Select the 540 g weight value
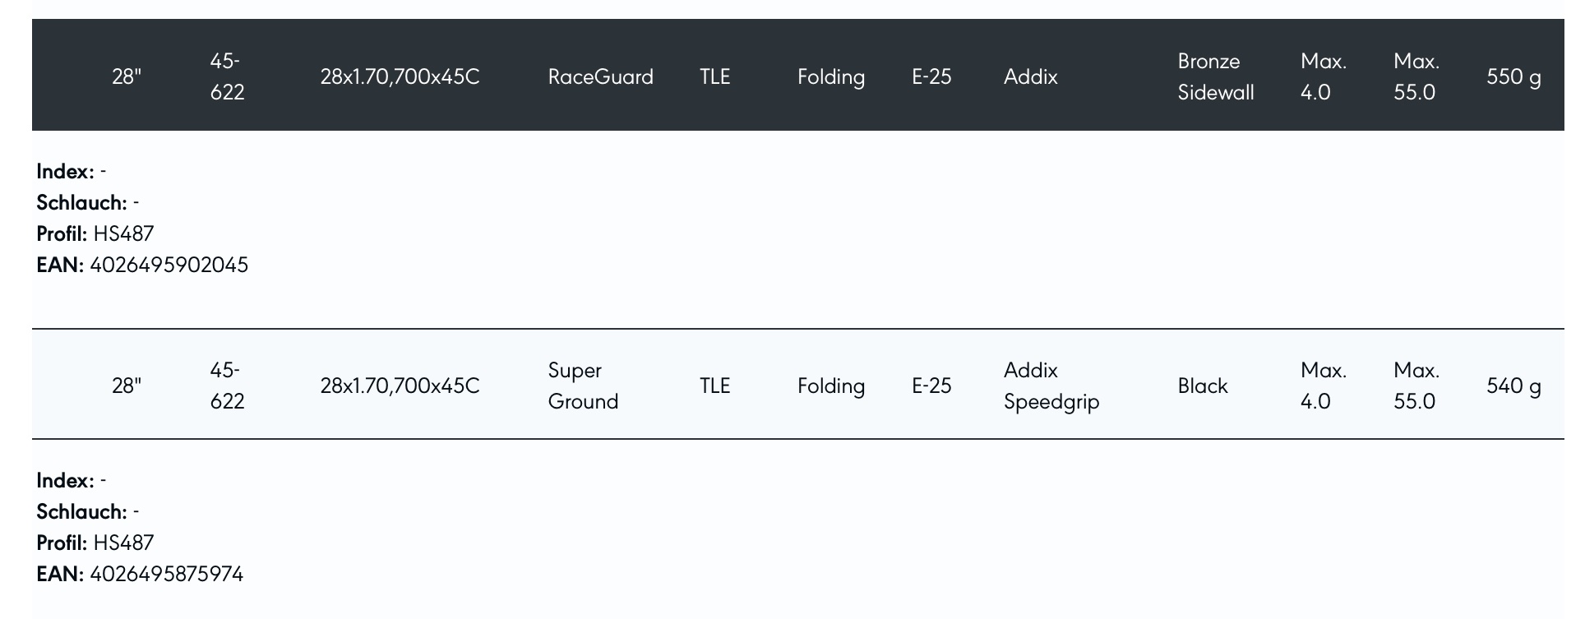 (x=1513, y=386)
